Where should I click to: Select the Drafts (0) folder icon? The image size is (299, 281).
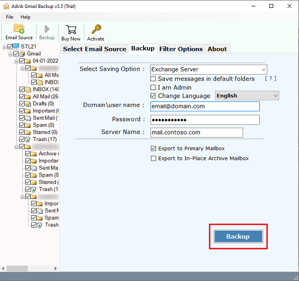pyautogui.click(x=29, y=104)
